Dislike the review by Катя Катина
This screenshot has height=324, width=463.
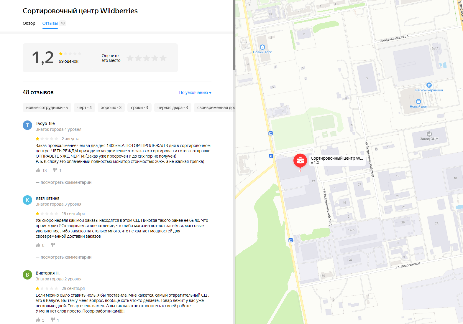53,245
